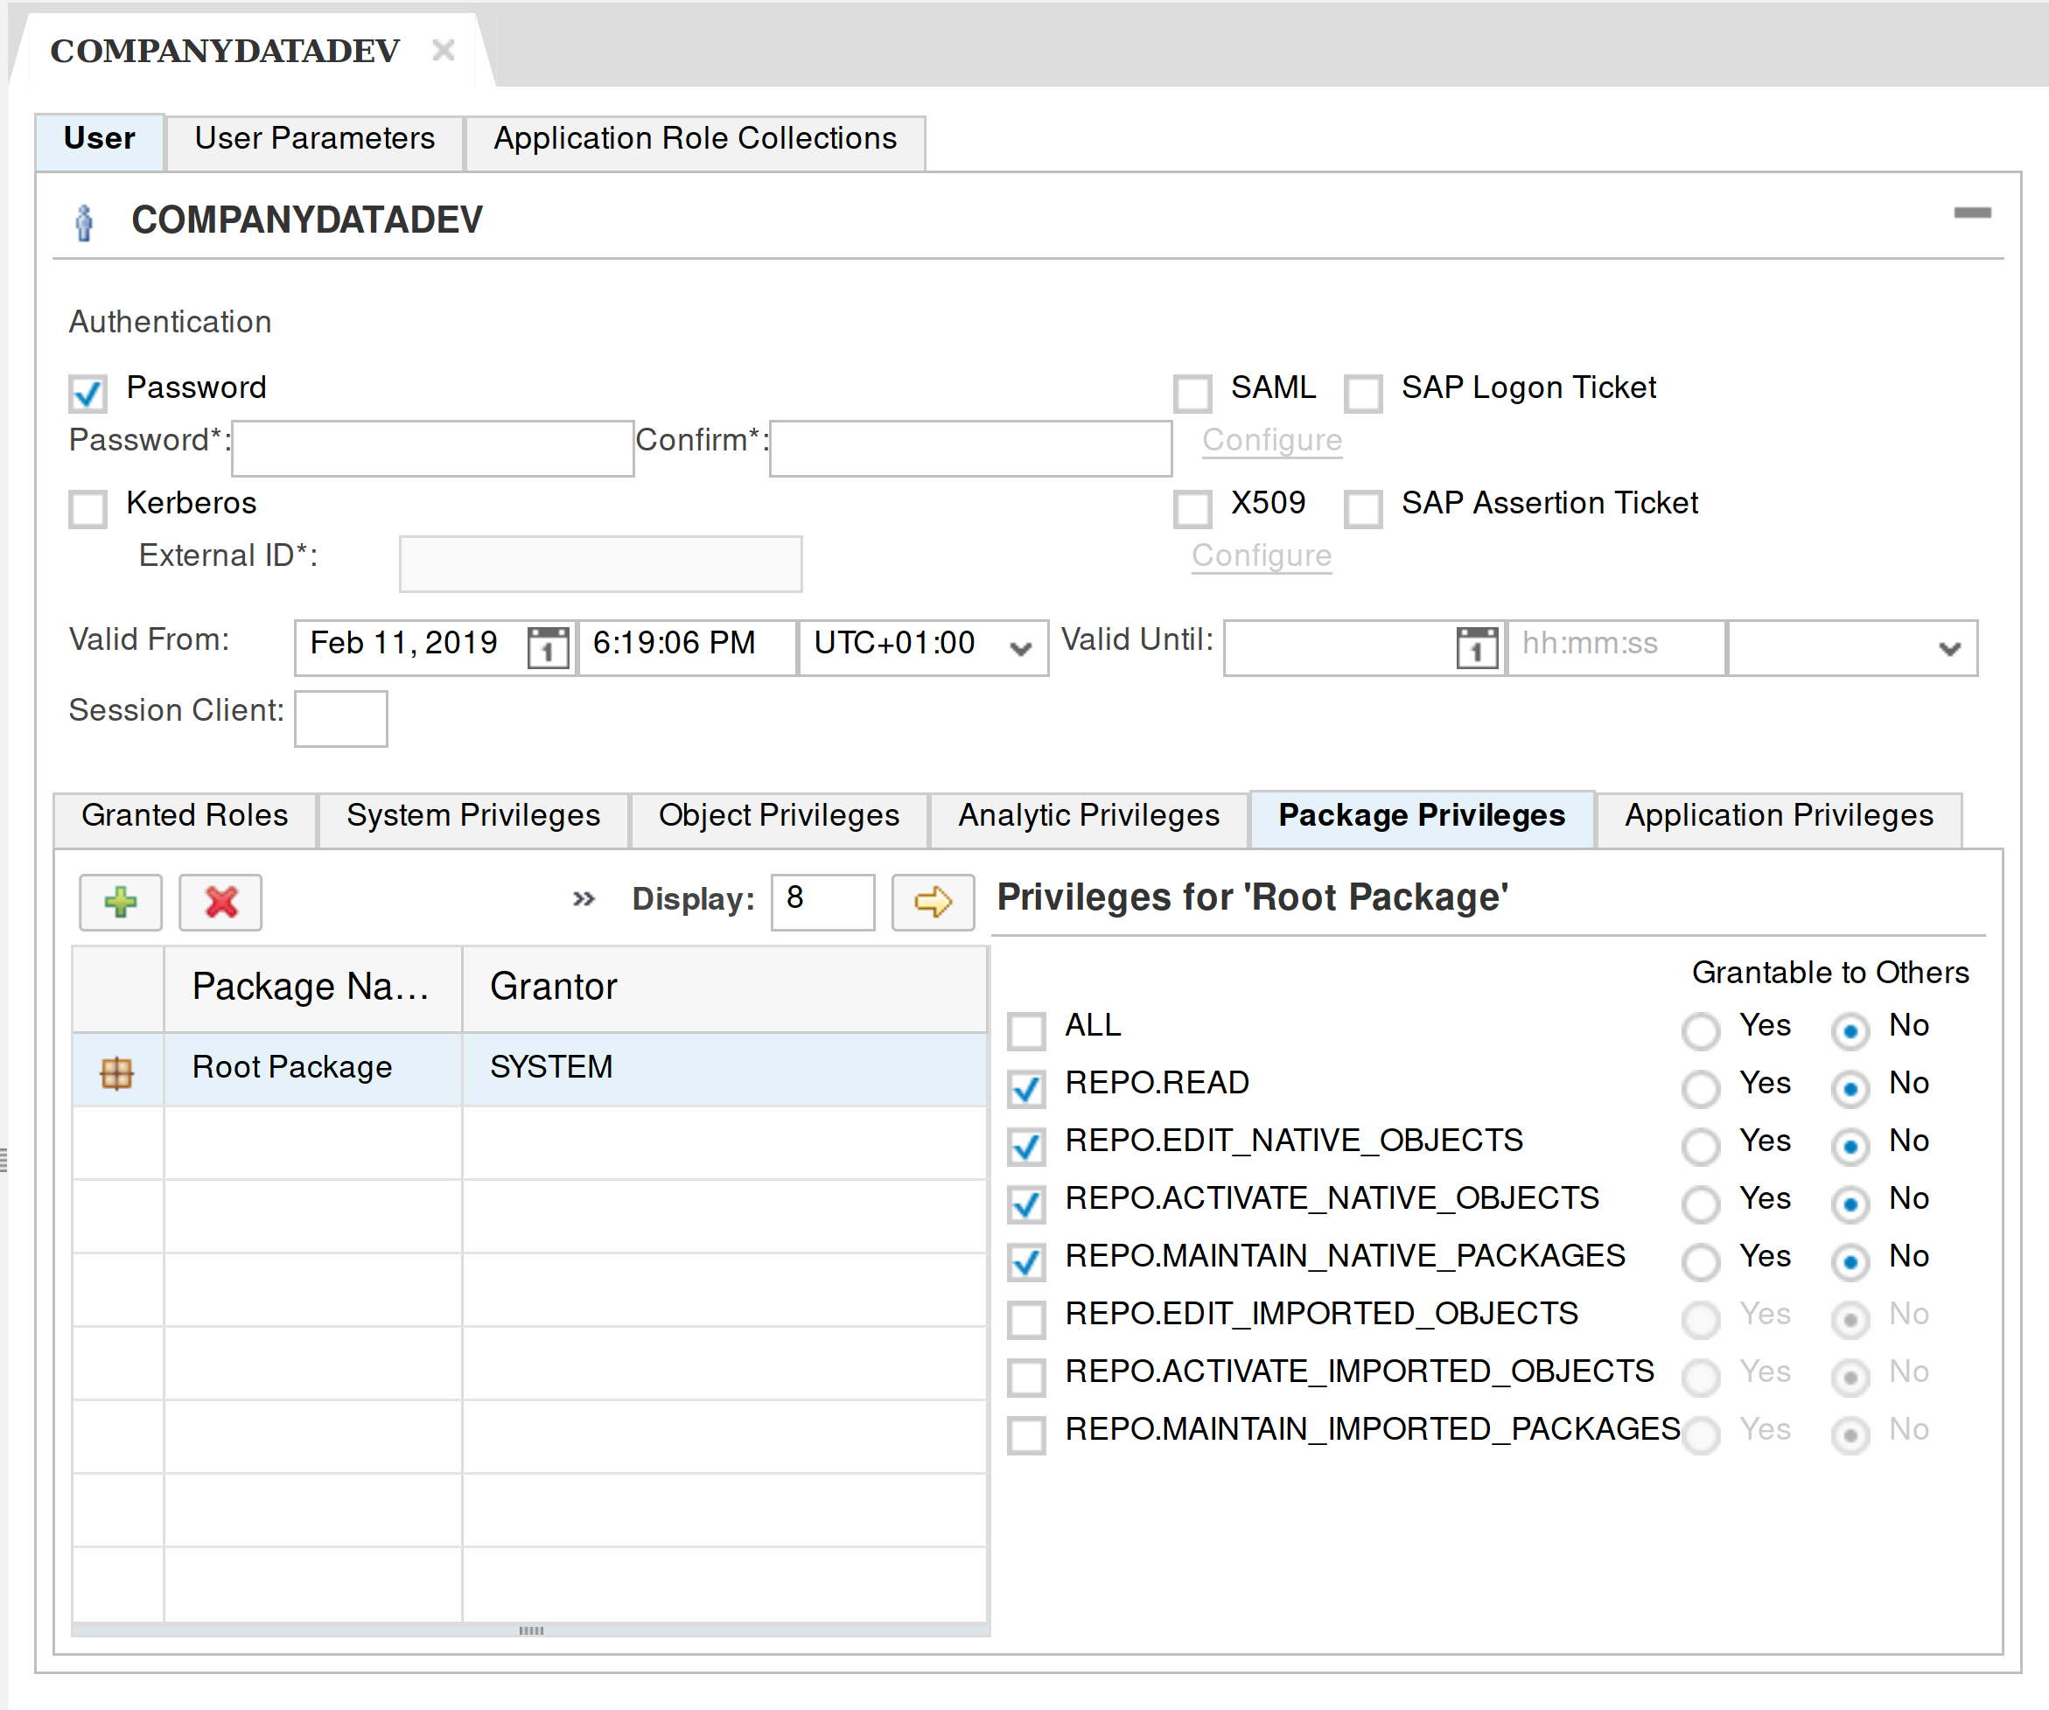Click the minimize dash icon in user header
The width and height of the screenshot is (2049, 1710).
point(1971,213)
